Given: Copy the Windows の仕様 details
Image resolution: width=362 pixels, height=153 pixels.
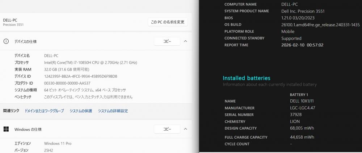Looking at the screenshot, I should point(167,129).
